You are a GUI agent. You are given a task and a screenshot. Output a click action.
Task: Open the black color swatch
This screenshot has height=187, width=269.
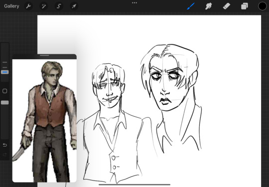click(x=263, y=6)
